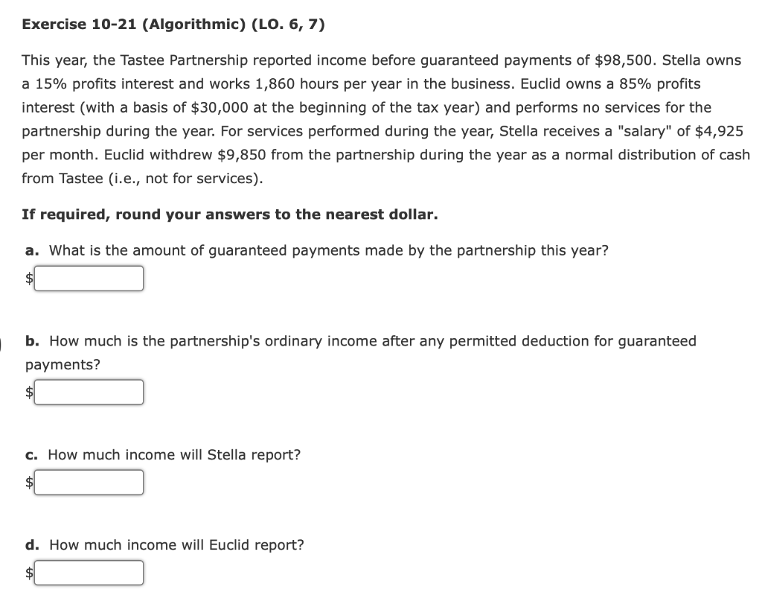762x607 pixels.
Task: Click the answer input field for part c
Action: (x=89, y=482)
